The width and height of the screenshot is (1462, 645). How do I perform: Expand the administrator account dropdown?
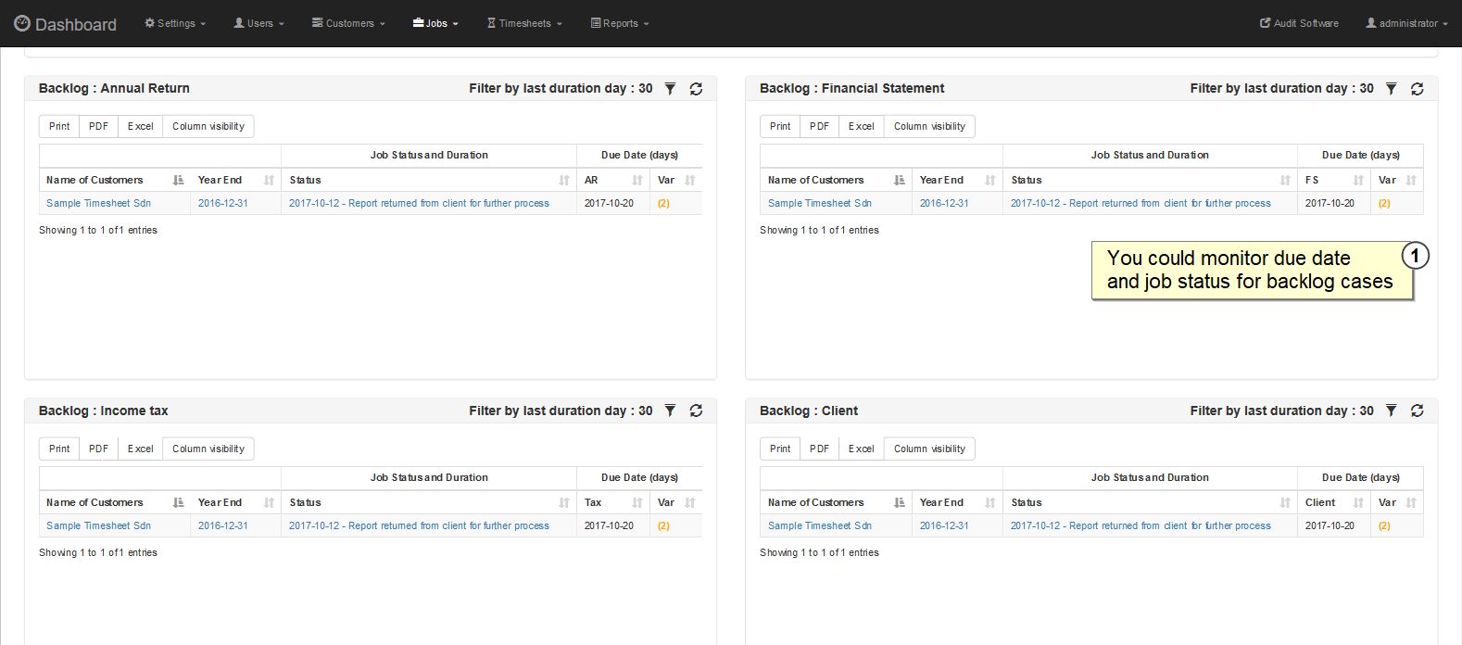point(1405,23)
